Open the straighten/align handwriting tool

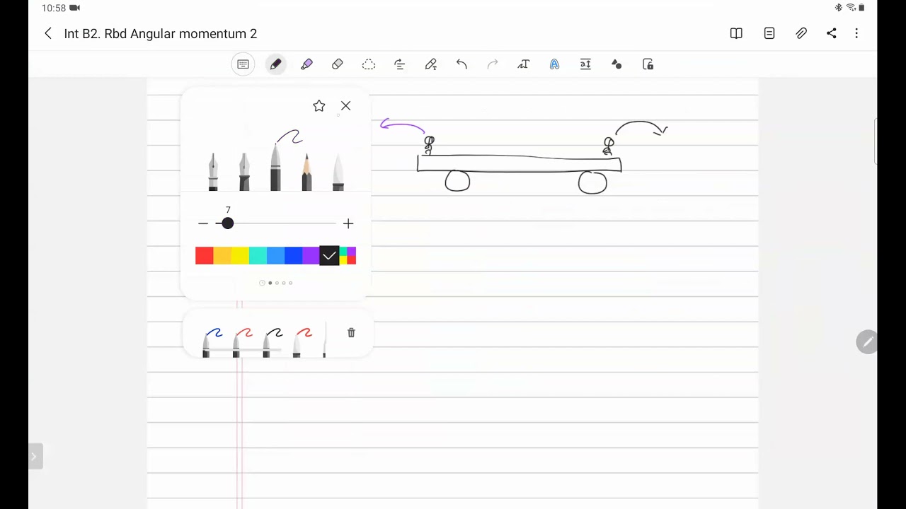pos(400,64)
